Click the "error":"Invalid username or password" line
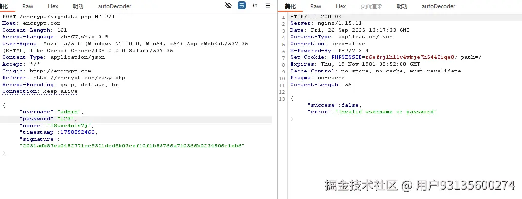This screenshot has height=199, width=522. pos(372,112)
